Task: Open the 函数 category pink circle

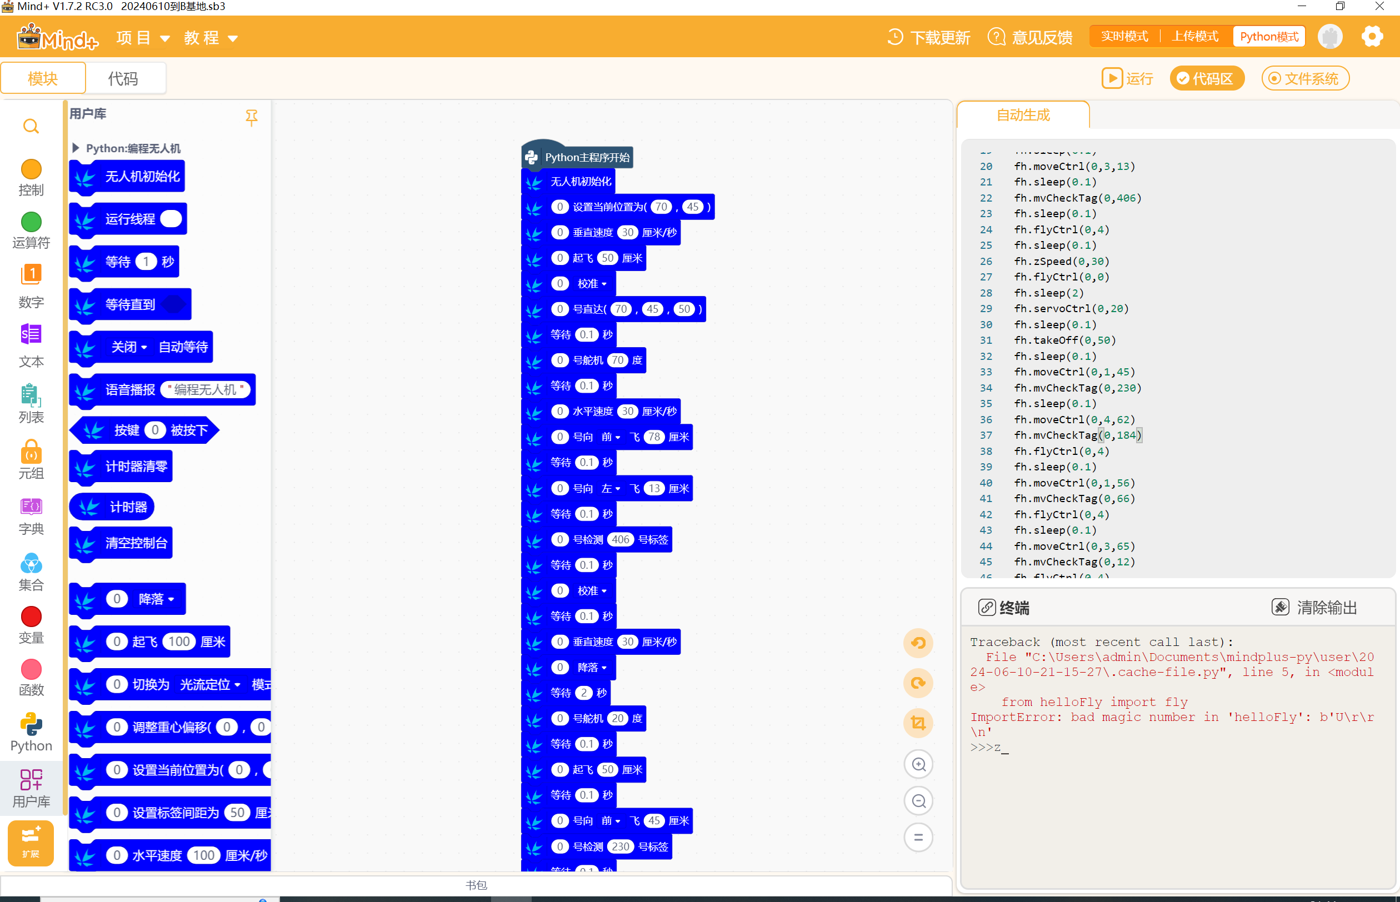Action: 31,669
